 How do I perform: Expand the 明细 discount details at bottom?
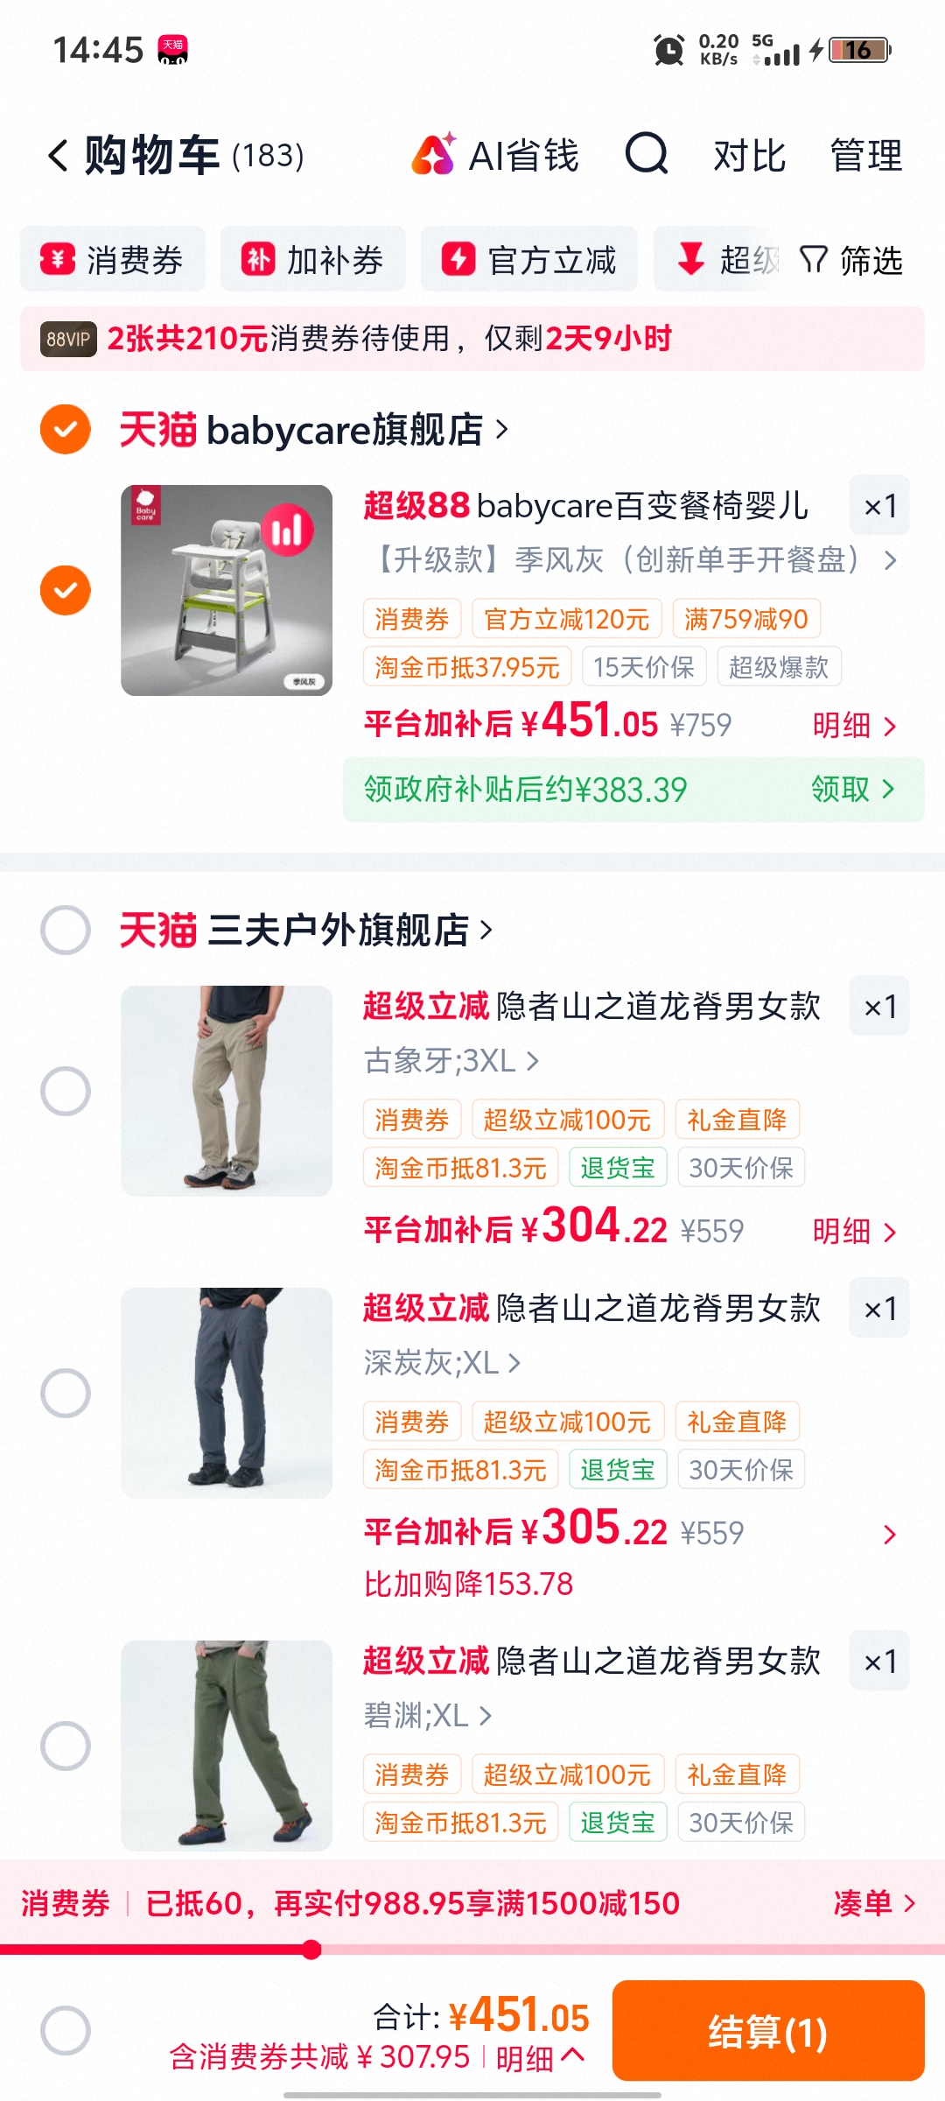click(x=540, y=2057)
